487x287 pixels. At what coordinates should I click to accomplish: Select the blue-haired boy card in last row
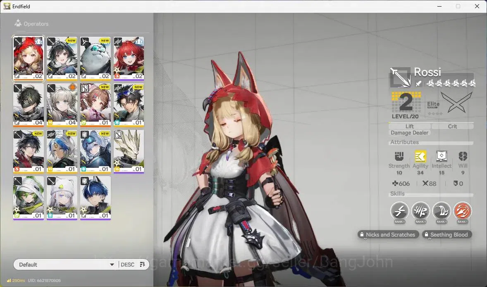(x=95, y=198)
